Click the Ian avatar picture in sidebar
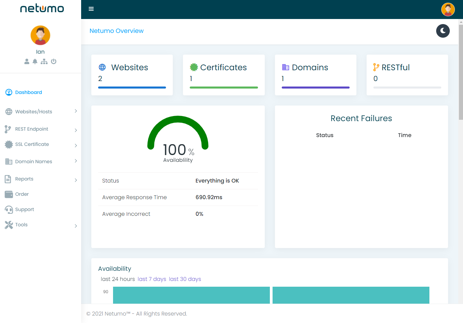Viewport: 463px width, 323px height. point(40,35)
